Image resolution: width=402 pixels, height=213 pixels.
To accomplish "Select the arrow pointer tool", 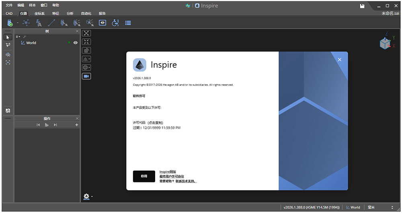I will tap(8, 37).
